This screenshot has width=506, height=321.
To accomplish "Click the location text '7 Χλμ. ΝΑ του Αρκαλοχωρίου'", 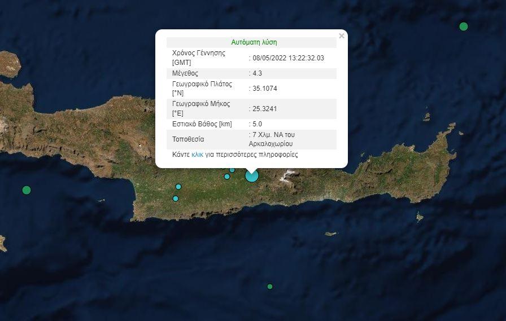I will [x=273, y=139].
